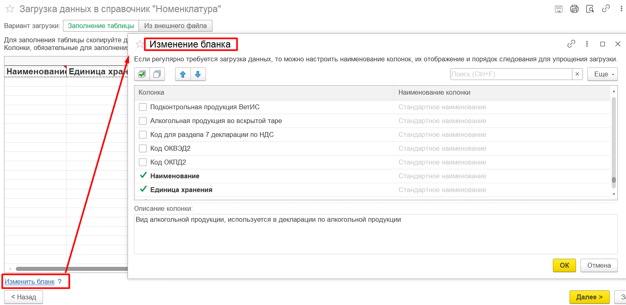
Task: Disable the 'Наименование' column checkbox
Action: click(x=143, y=175)
